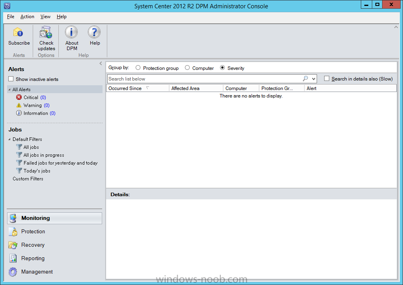The image size is (403, 285).
Task: Open the File menu
Action: click(11, 17)
